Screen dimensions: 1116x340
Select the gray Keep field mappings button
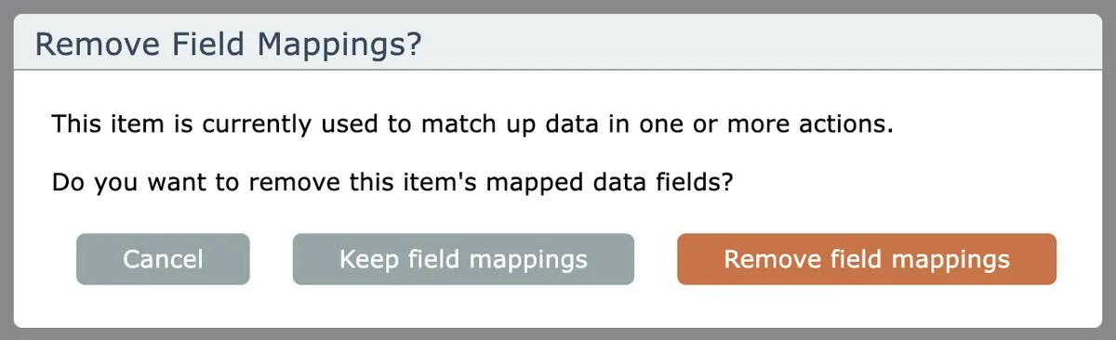[463, 259]
